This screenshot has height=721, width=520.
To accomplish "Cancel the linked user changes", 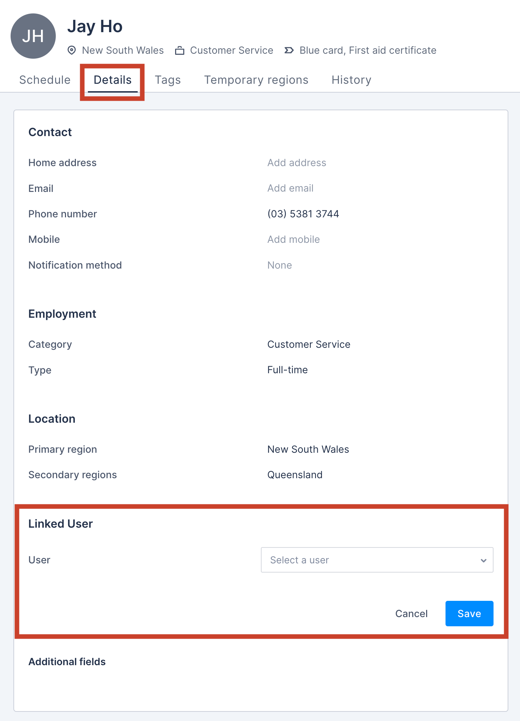I will (x=411, y=614).
